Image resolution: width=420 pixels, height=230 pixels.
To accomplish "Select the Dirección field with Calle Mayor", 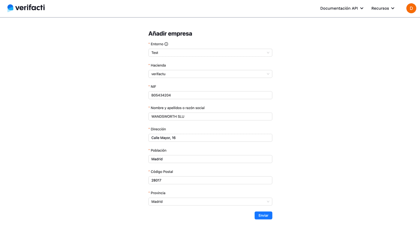I will (210, 138).
